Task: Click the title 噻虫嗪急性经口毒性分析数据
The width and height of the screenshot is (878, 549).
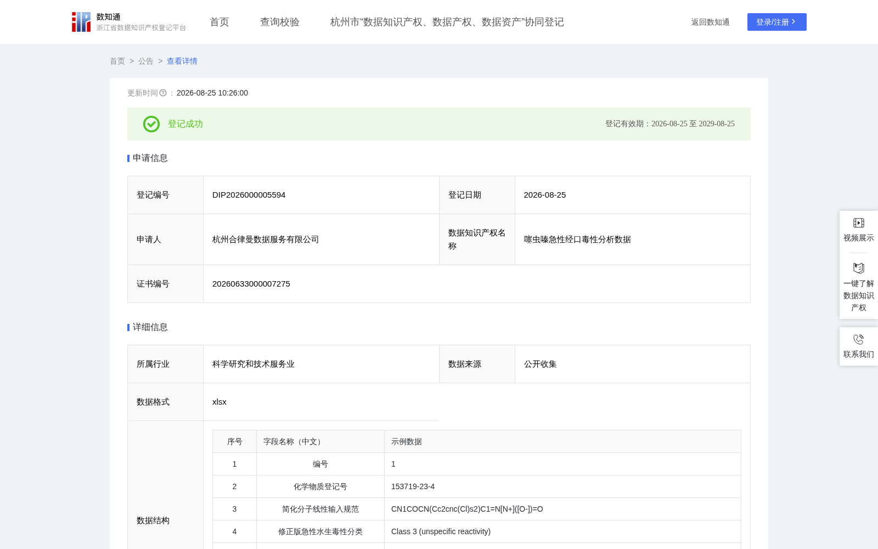Action: 577,239
